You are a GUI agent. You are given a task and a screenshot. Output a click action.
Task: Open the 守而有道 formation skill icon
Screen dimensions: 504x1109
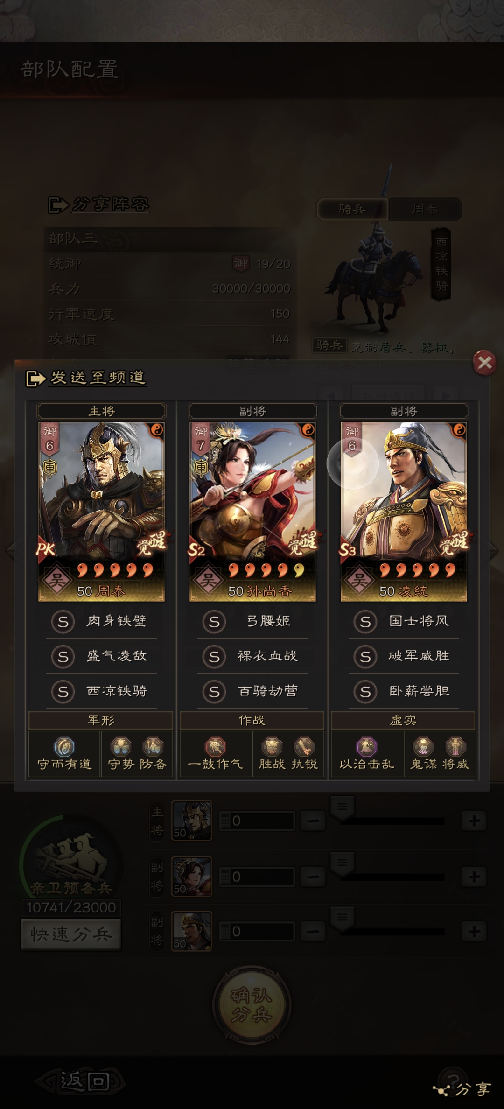(64, 747)
